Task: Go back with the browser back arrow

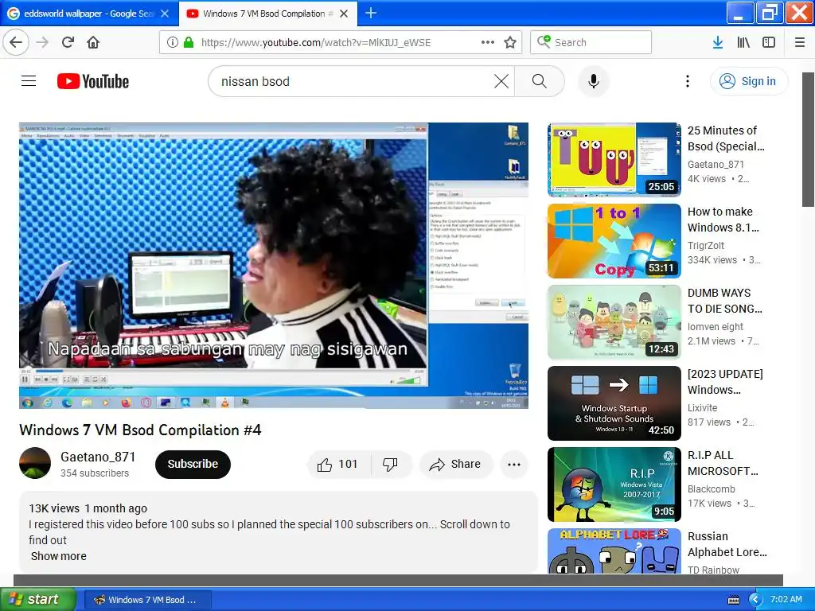Action: (x=16, y=42)
